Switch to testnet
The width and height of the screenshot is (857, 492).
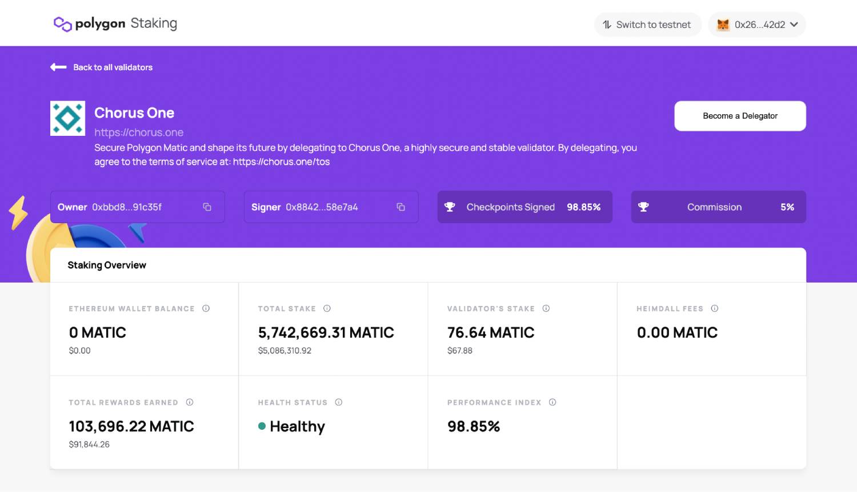648,25
